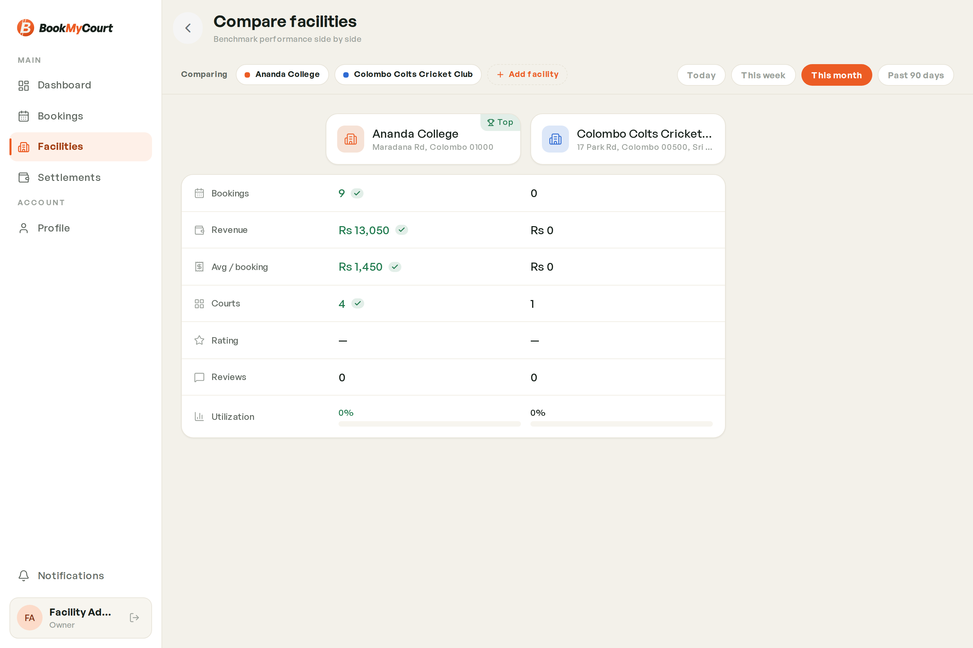Click the Rating row label
Viewport: 973px width, 648px height.
point(225,341)
